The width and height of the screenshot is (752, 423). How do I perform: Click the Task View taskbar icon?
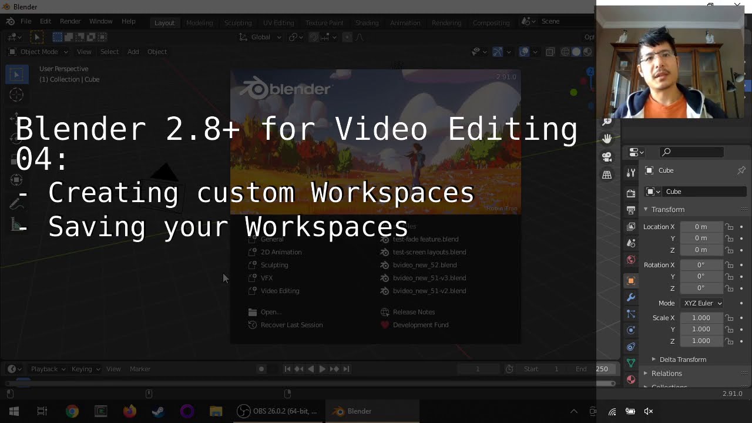point(42,411)
